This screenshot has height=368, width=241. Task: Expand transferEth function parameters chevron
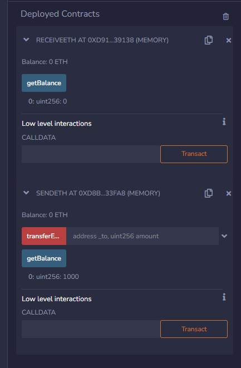pyautogui.click(x=224, y=236)
